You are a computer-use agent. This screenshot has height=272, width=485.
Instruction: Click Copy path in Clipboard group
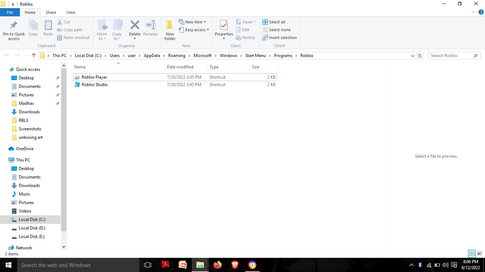[x=70, y=30]
